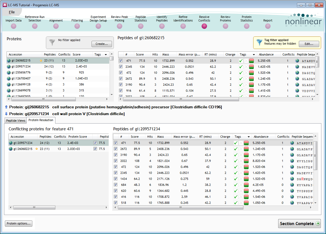Viewport: 326px width, 234px height.
Task: Click red tag icon in feature 518 row
Action: pos(246,203)
